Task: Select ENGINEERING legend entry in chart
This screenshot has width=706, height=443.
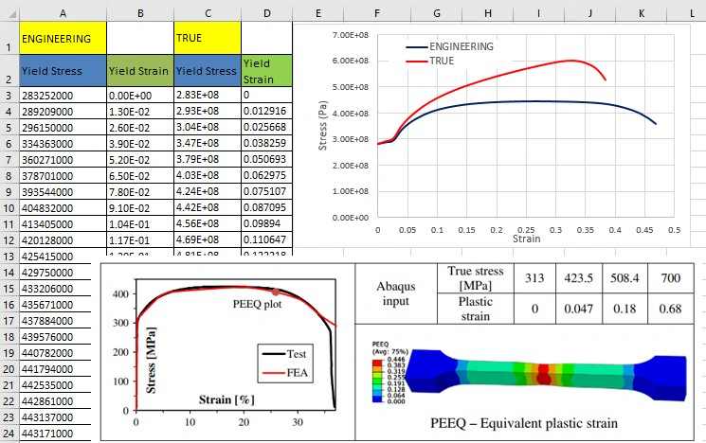Action: point(449,46)
